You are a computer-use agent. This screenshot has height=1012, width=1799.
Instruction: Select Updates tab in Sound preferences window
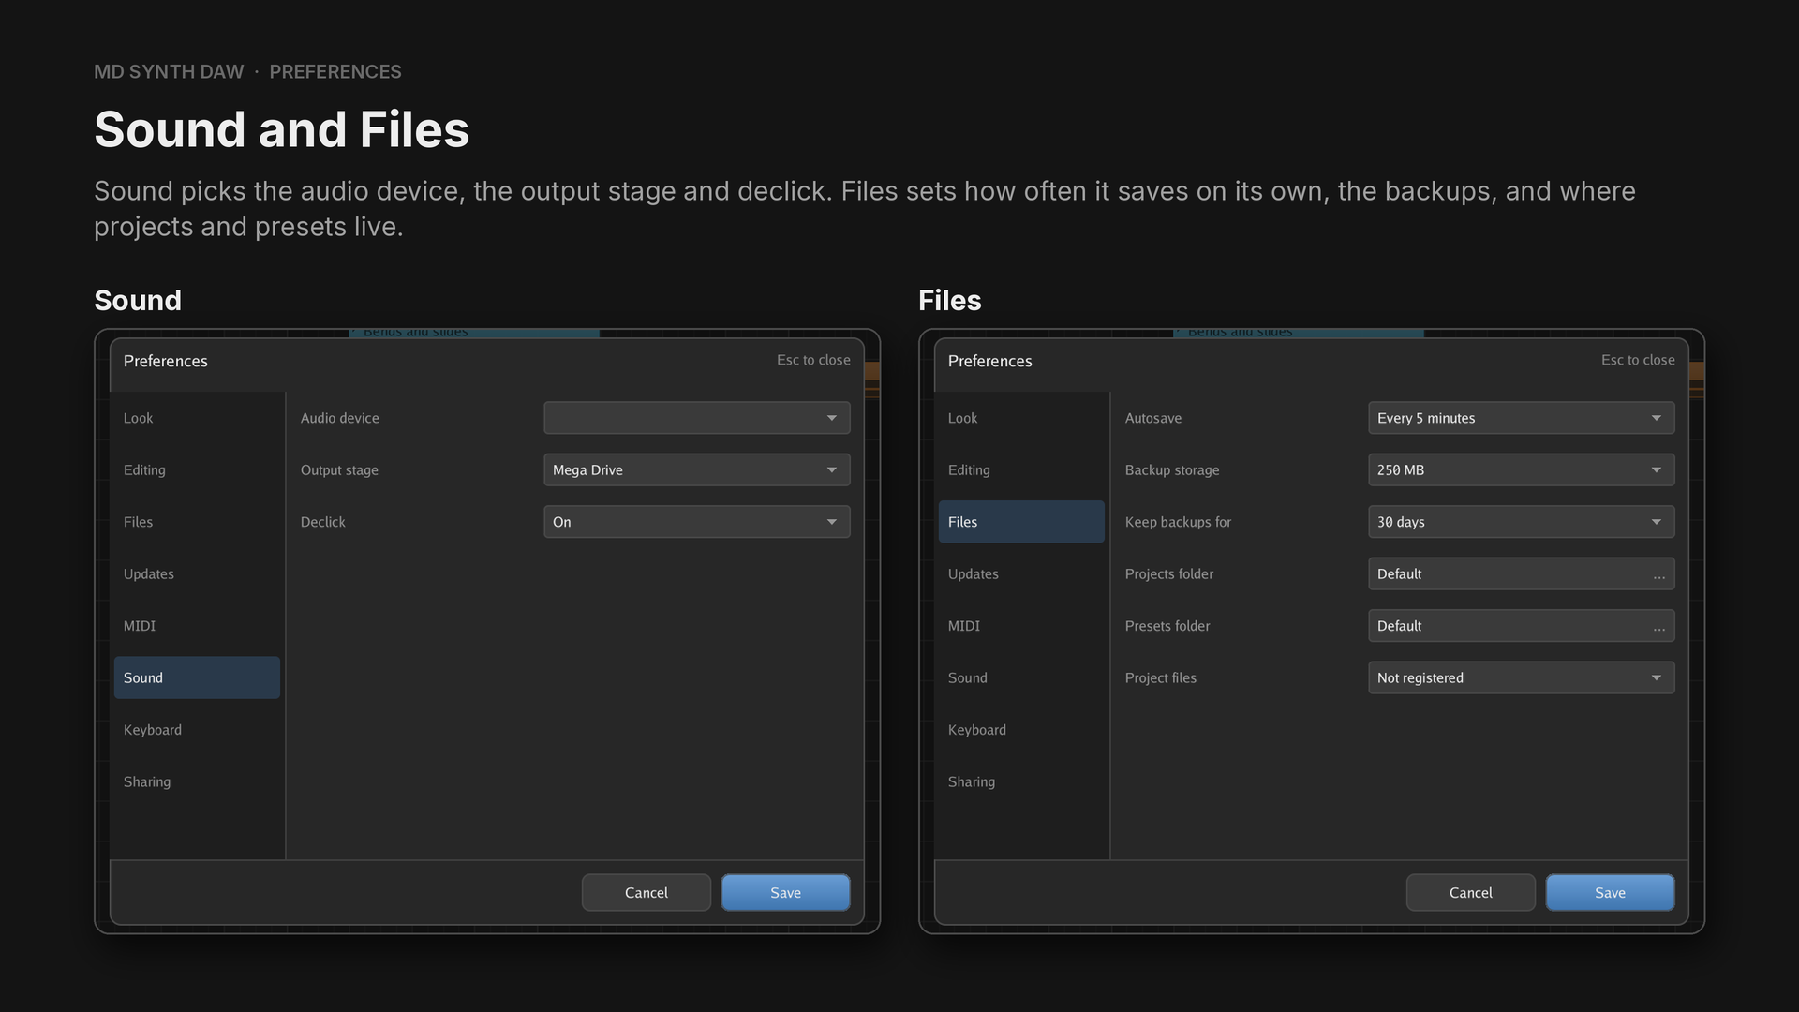(197, 573)
